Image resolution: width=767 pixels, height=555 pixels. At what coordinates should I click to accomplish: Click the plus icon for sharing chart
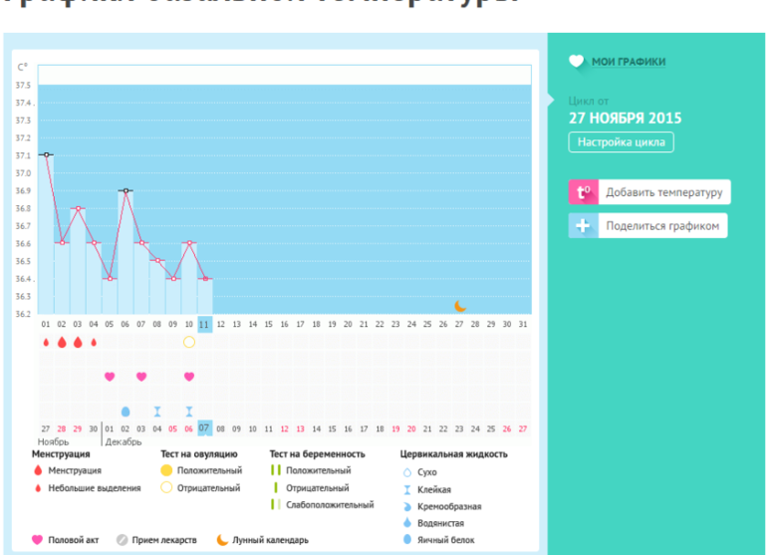pos(584,226)
